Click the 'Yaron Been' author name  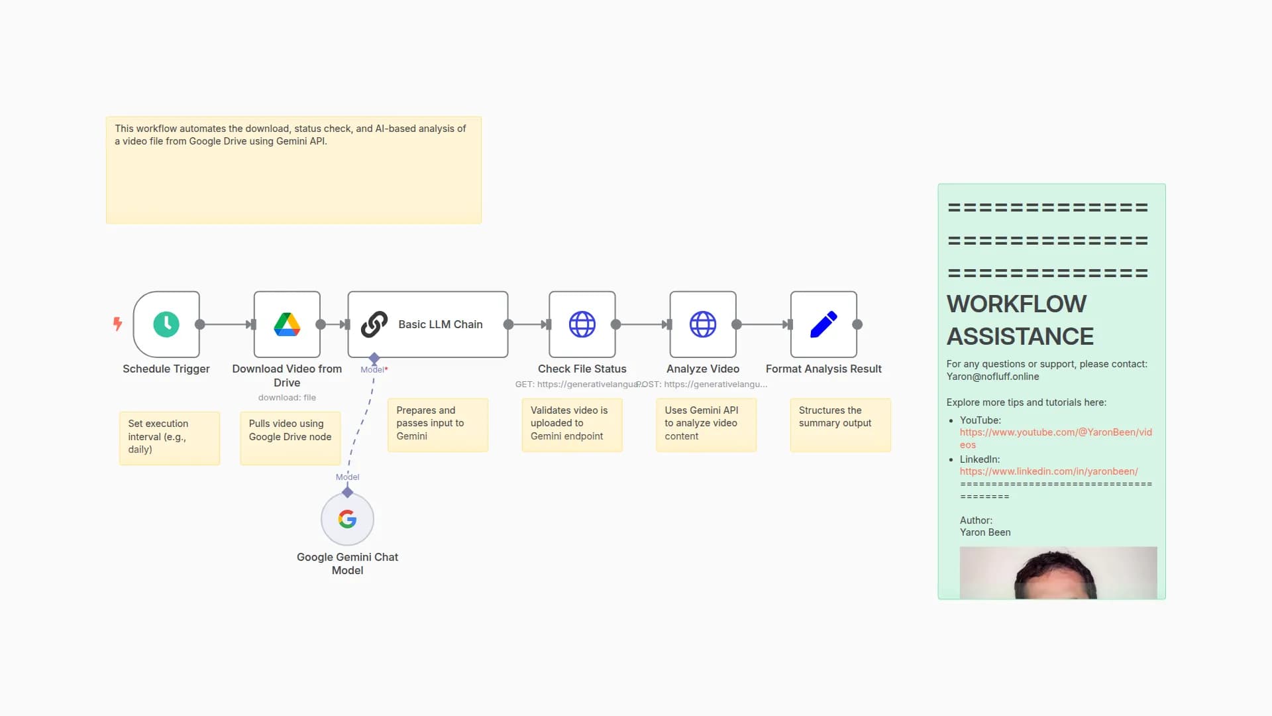985,532
